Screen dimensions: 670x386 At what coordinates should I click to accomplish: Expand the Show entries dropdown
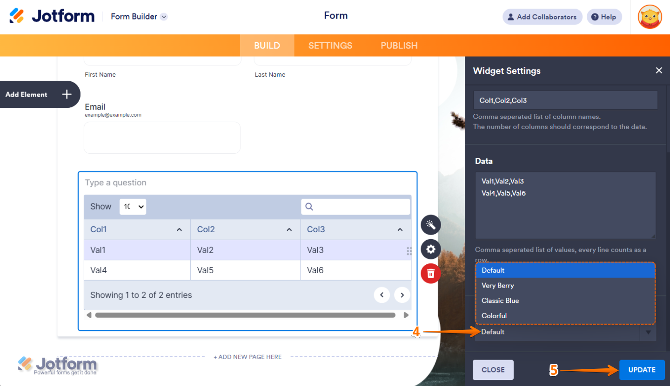tap(133, 206)
